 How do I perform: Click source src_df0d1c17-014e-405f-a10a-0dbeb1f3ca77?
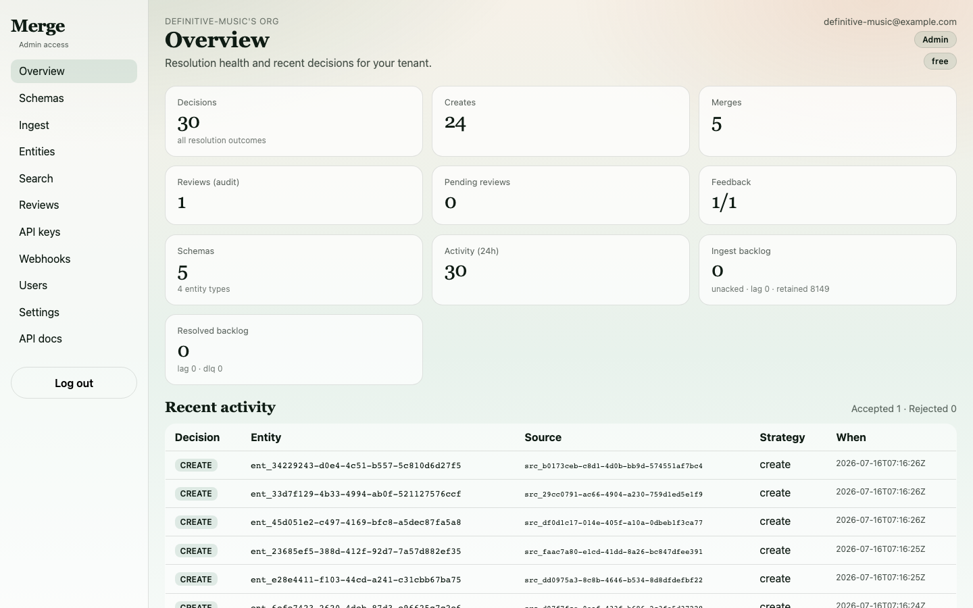tap(614, 523)
